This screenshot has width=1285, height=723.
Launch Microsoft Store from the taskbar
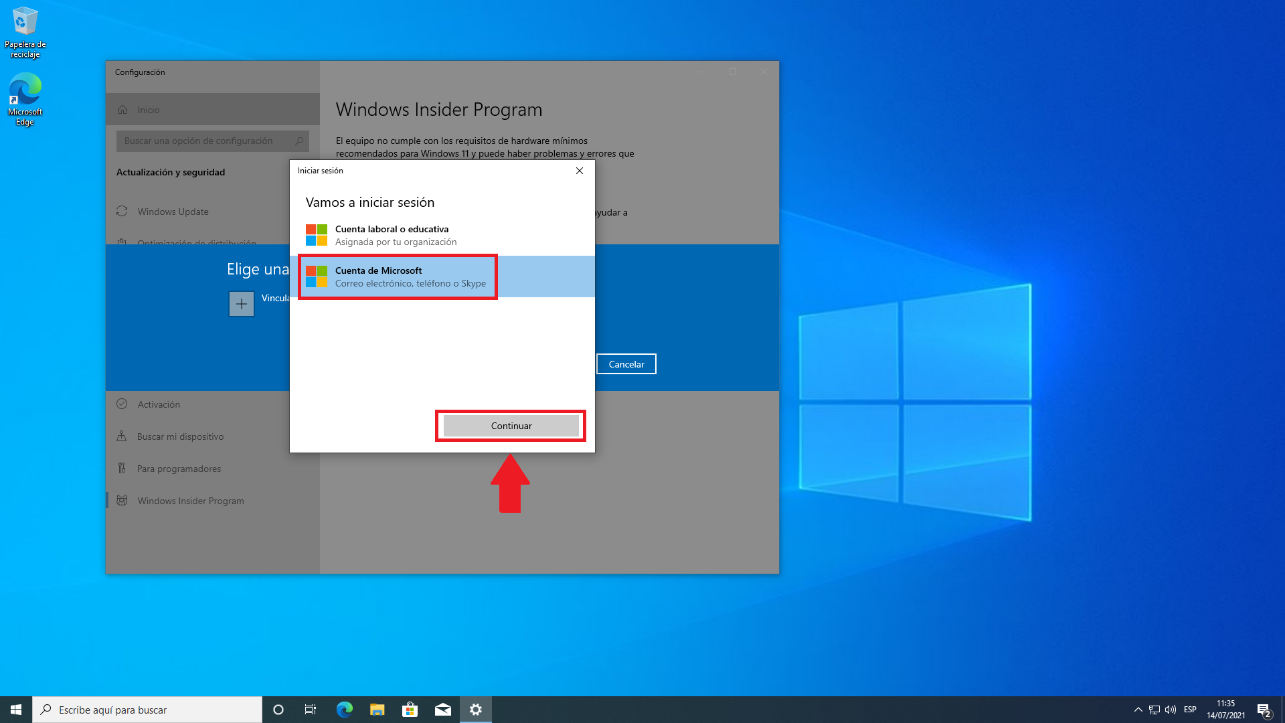coord(410,710)
